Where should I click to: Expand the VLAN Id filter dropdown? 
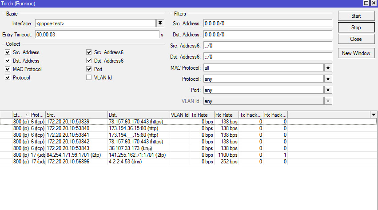(x=328, y=101)
